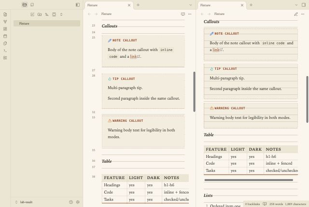Change the file explorer sort order

[47, 14]
